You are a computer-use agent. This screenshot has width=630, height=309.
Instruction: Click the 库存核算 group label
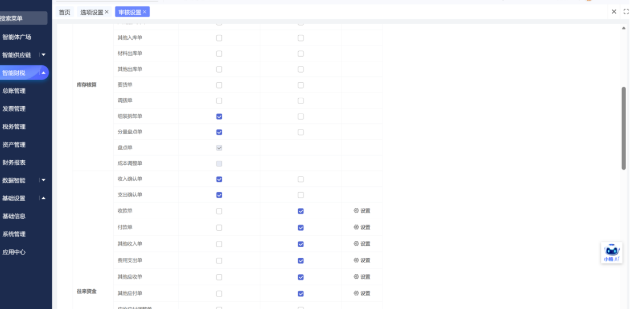pos(87,85)
